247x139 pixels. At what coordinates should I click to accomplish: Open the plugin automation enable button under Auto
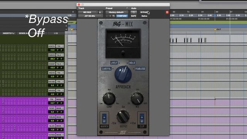click(134, 12)
